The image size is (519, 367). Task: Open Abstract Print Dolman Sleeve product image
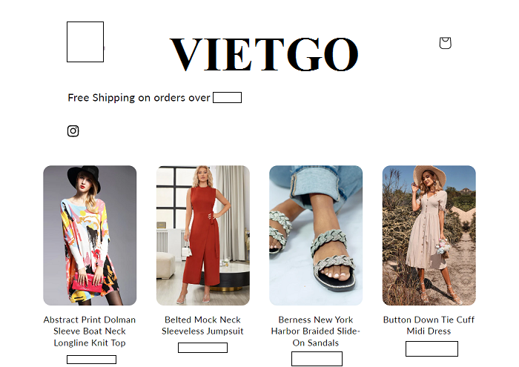(x=90, y=235)
